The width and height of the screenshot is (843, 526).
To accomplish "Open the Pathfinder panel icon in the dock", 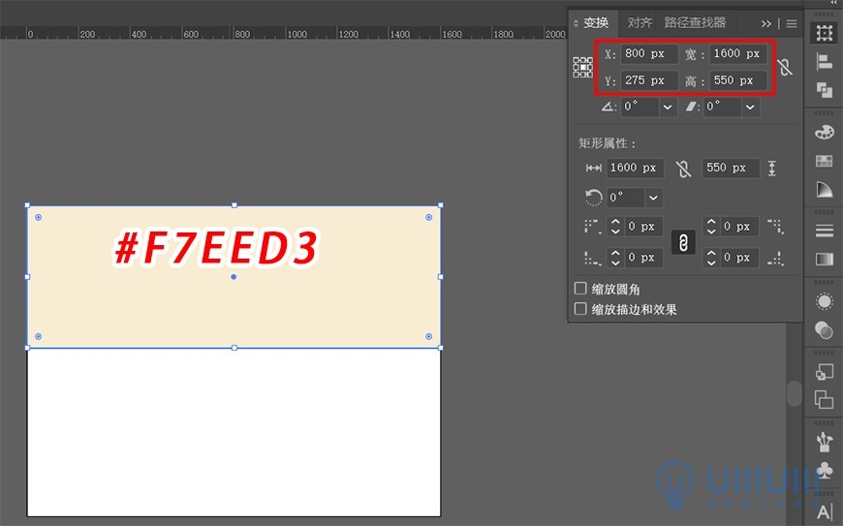I will [x=824, y=90].
